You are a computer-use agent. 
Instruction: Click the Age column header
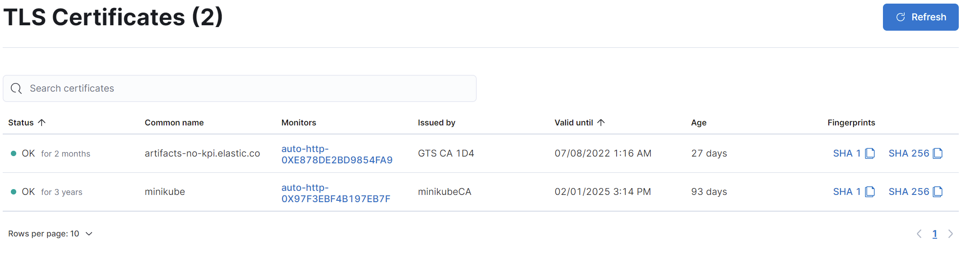pos(698,123)
